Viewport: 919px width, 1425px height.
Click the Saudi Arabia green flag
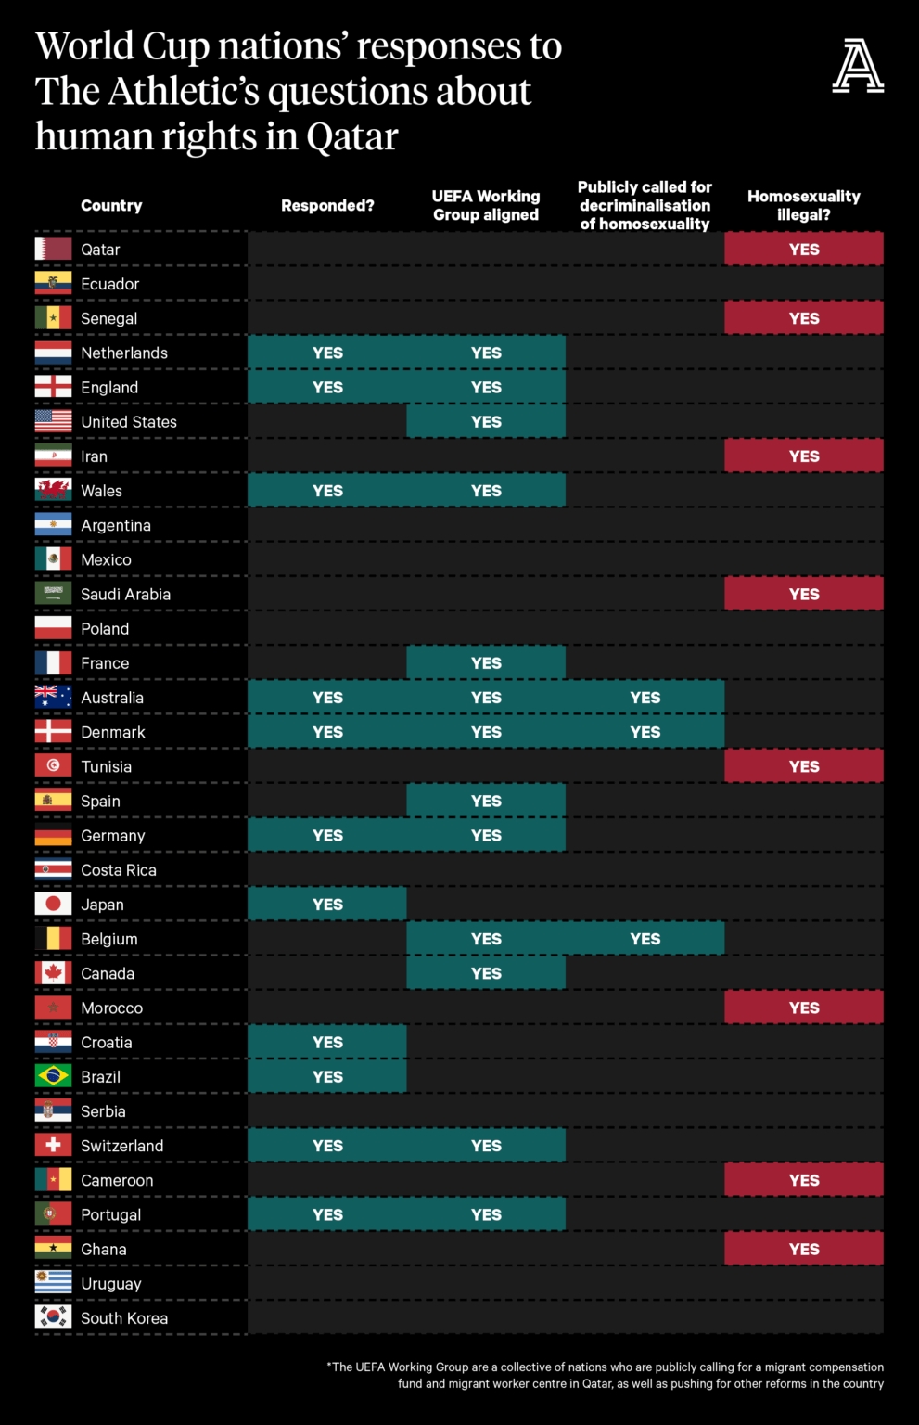(53, 594)
